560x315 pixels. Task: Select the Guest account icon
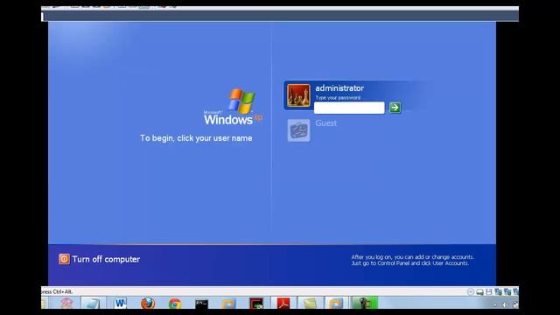point(298,130)
